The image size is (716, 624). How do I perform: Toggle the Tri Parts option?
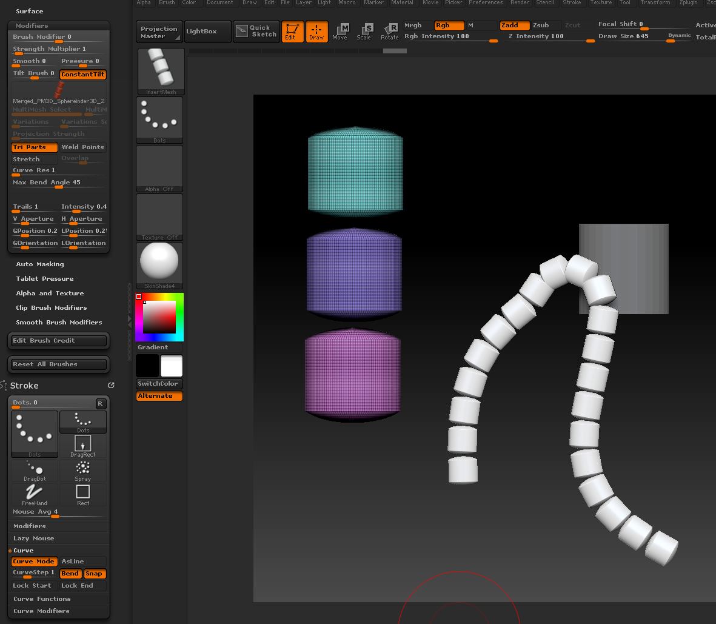tap(34, 147)
